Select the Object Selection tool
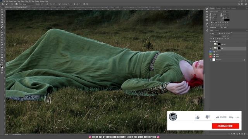The height and width of the screenshot is (139, 248). [2, 17]
